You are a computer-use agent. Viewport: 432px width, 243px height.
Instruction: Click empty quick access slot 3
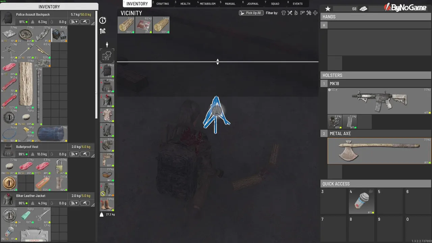pyautogui.click(x=333, y=201)
